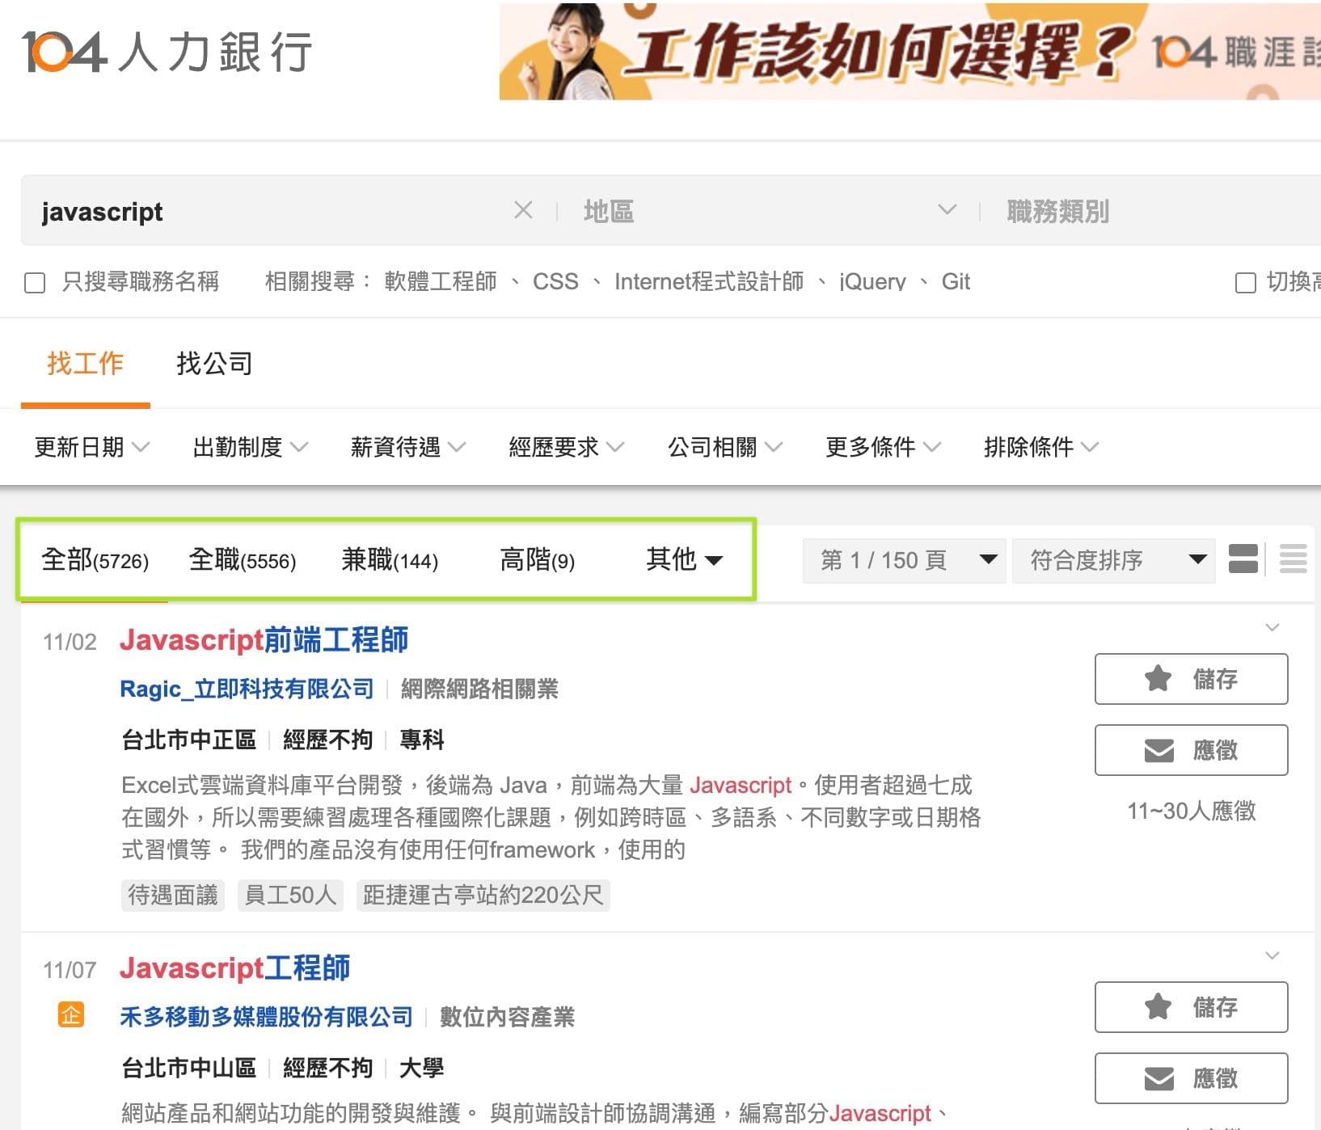
Task: Save the Javascript工程師 job listing
Action: click(x=1190, y=1007)
